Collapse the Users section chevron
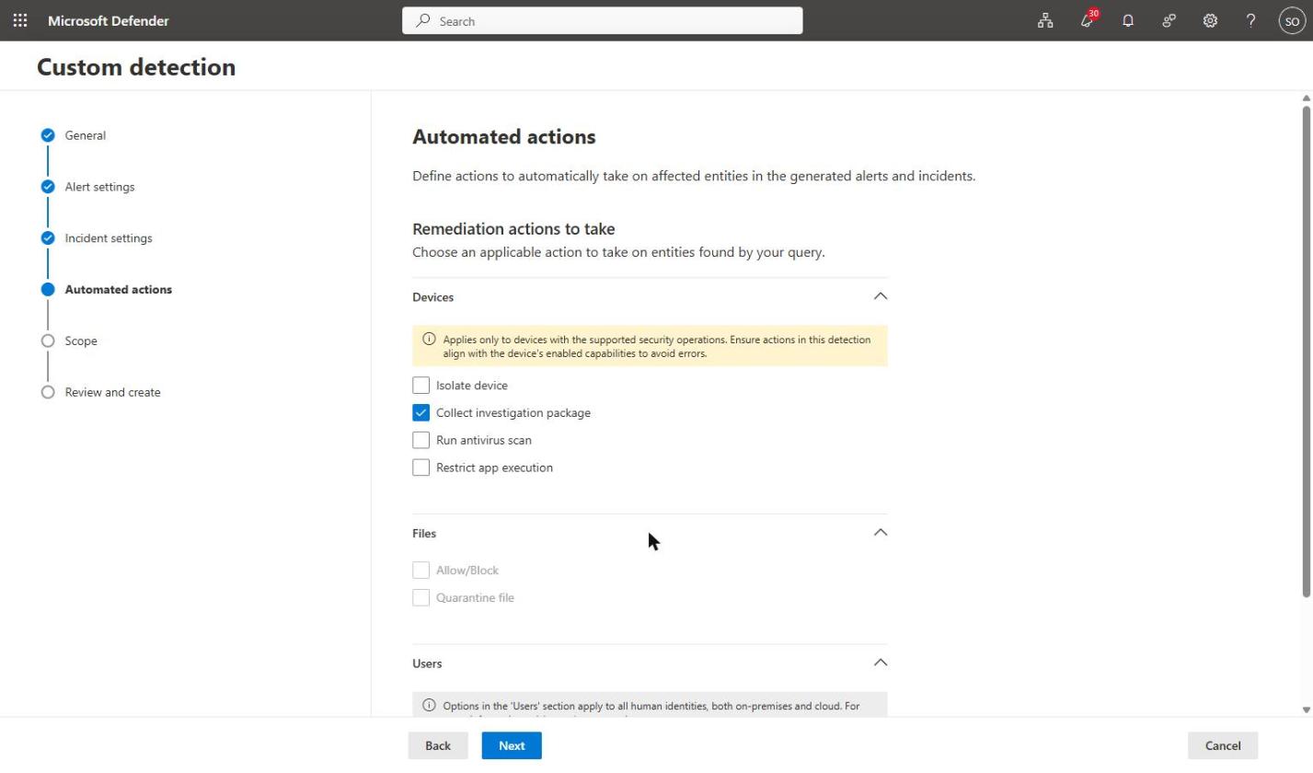 click(x=880, y=663)
